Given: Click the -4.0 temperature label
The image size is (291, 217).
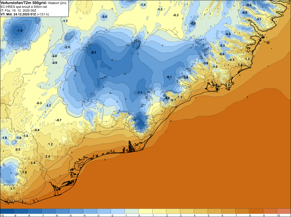Looking at the screenshot, I should click(x=228, y=34).
